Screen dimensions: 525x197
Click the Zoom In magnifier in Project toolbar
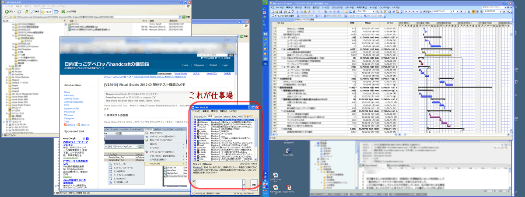[x=377, y=11]
